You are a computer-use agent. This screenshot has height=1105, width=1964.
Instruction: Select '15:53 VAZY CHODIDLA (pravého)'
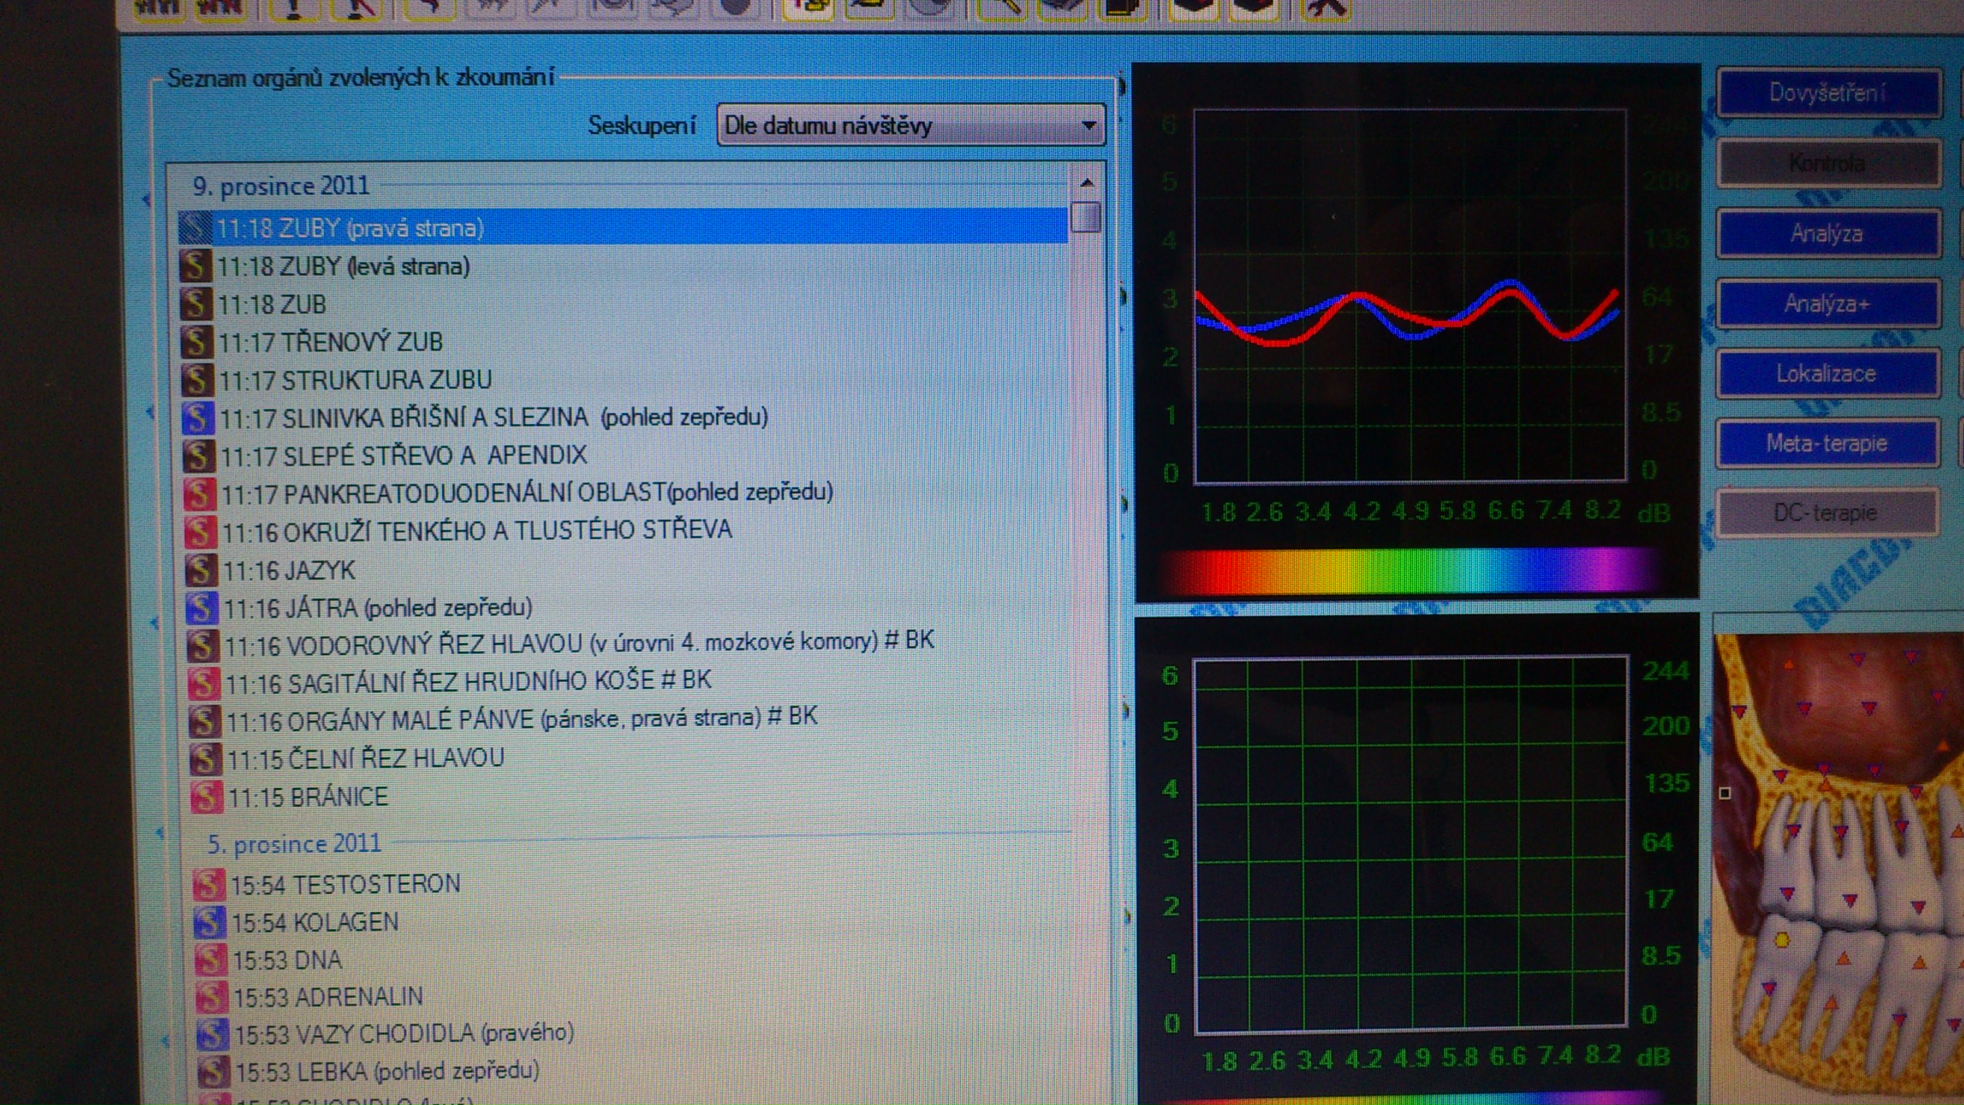point(404,1034)
